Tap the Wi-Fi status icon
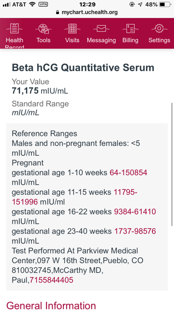The width and height of the screenshot is (174, 310). 32,4
